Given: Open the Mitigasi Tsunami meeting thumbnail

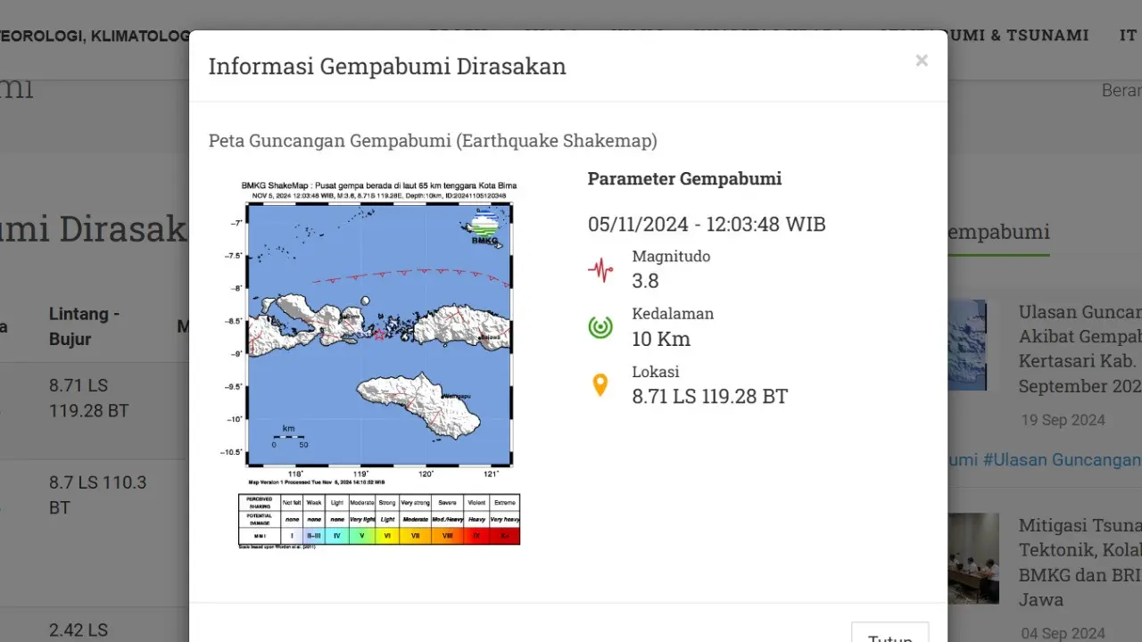Looking at the screenshot, I should (973, 558).
